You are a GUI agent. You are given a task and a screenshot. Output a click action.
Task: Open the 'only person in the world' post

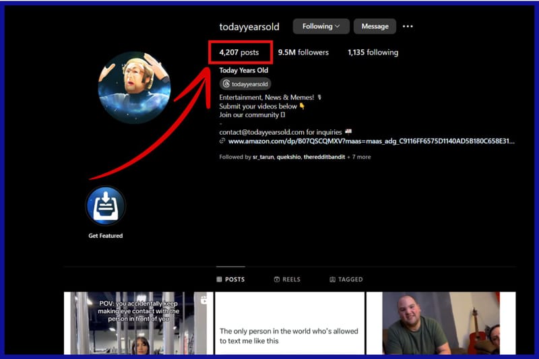[x=289, y=323]
